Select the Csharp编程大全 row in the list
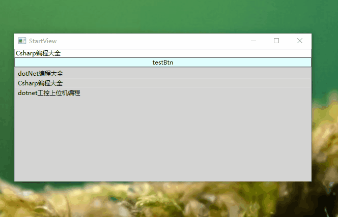This screenshot has width=338, height=217. pos(163,83)
